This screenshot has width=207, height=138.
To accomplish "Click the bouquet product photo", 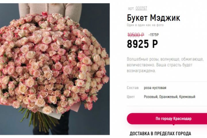I will click(55, 69).
